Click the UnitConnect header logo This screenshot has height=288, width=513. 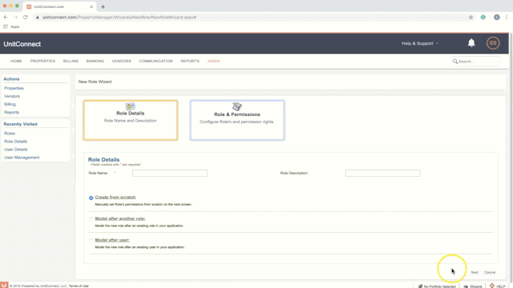22,44
